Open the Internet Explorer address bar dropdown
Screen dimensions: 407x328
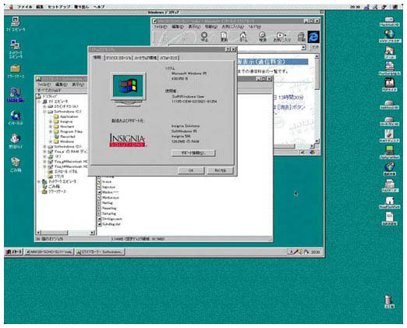[x=303, y=48]
